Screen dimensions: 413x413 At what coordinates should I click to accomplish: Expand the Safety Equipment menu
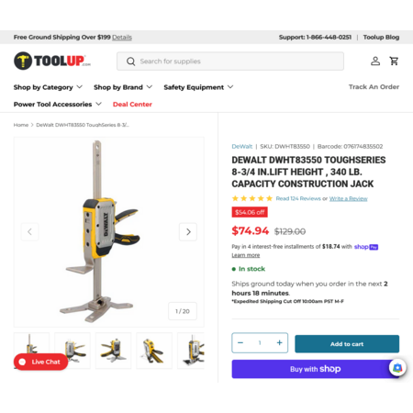(198, 87)
